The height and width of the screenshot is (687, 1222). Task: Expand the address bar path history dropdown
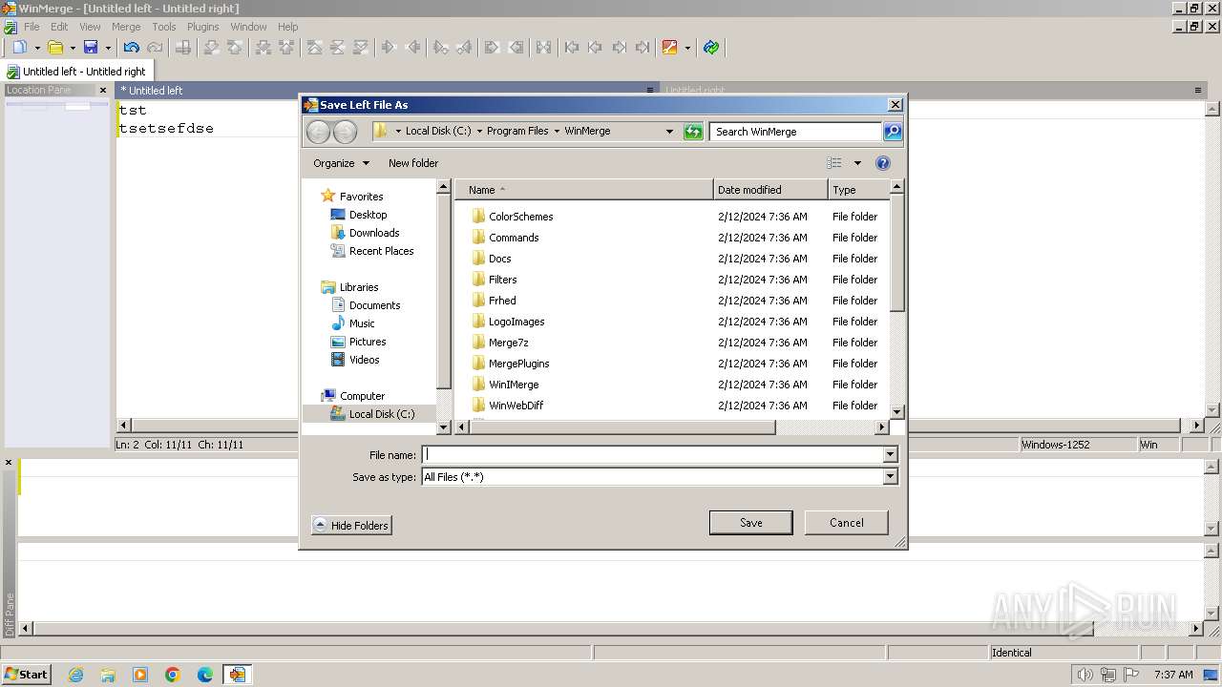point(669,132)
